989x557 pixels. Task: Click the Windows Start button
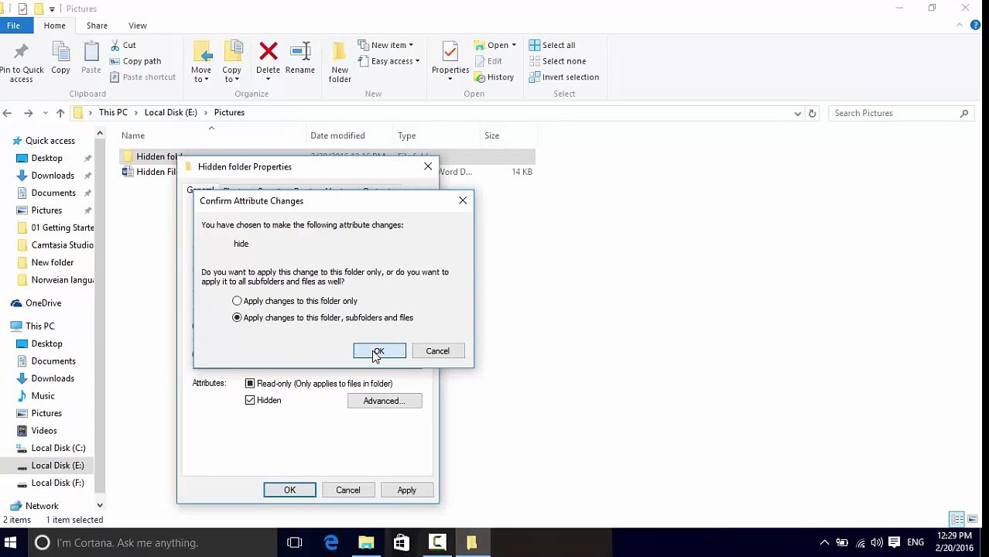(x=11, y=542)
